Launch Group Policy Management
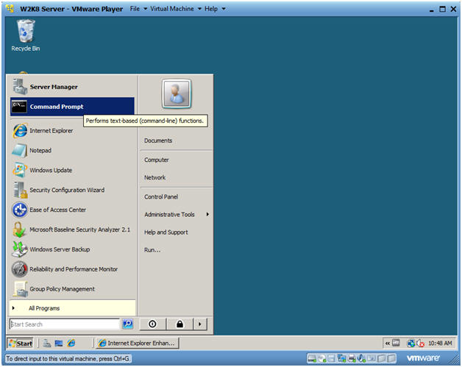462x367 pixels. pyautogui.click(x=72, y=288)
